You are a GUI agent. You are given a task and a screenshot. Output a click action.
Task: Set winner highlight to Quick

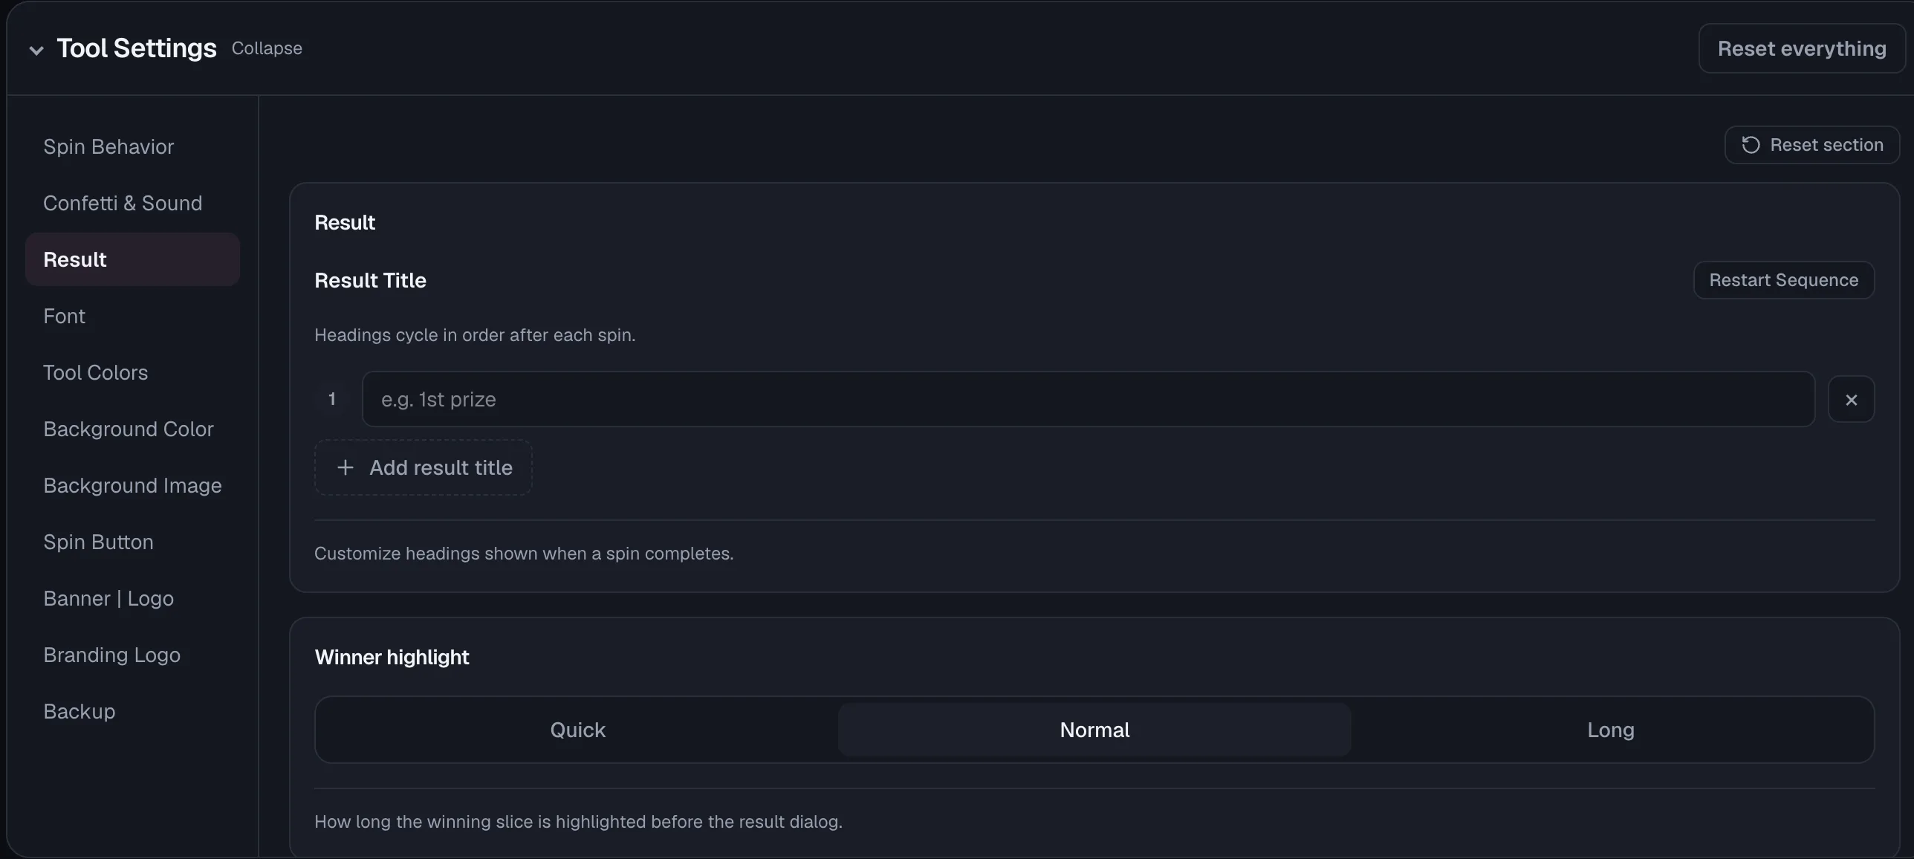pos(577,730)
